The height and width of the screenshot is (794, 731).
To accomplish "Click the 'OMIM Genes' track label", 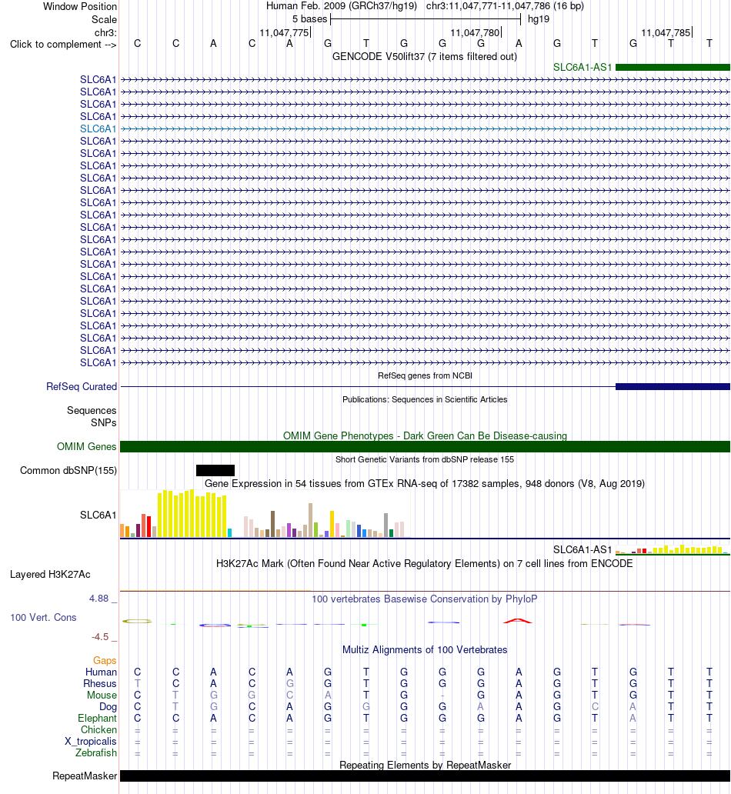I will click(x=87, y=446).
